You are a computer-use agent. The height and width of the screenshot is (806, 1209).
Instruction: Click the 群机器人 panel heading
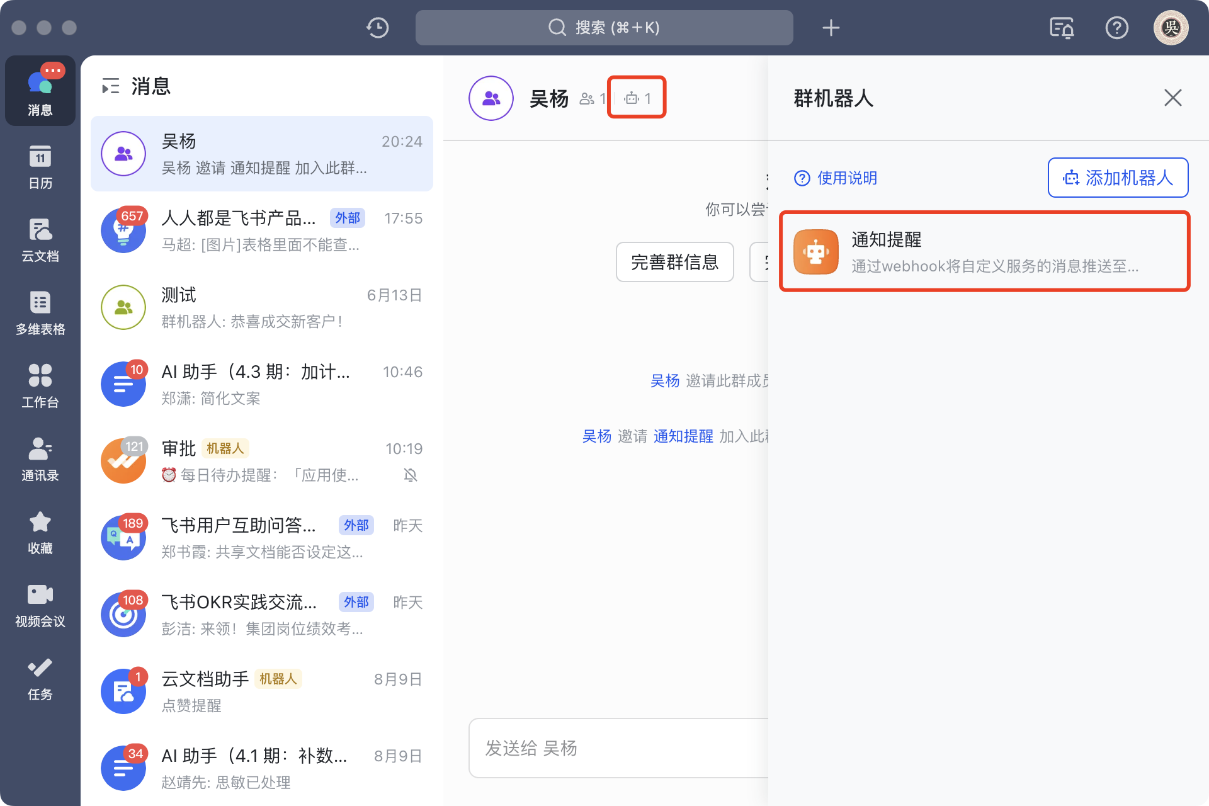click(x=833, y=98)
